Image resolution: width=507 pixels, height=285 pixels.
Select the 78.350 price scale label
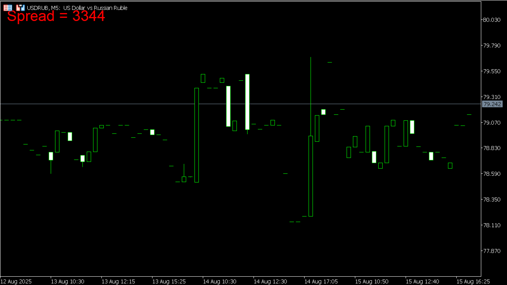(x=492, y=199)
